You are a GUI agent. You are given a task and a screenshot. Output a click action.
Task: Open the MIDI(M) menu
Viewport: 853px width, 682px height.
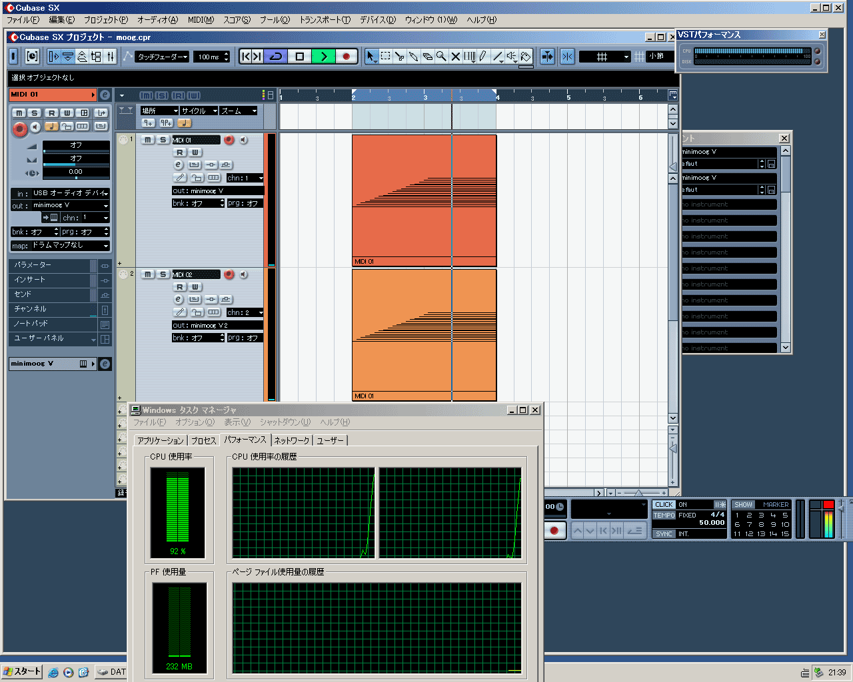(201, 20)
